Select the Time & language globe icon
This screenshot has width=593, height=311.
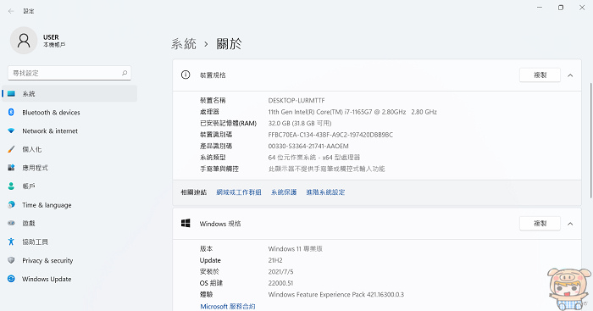click(x=11, y=205)
